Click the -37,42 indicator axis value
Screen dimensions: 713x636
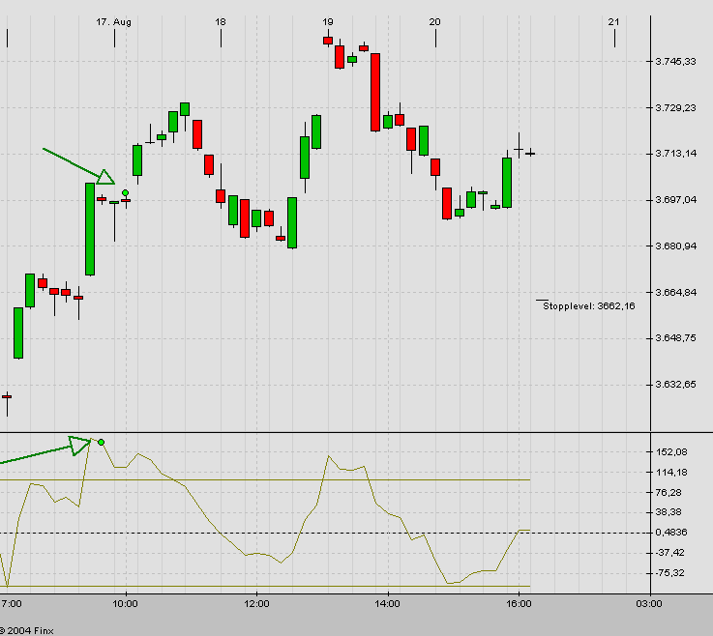669,553
